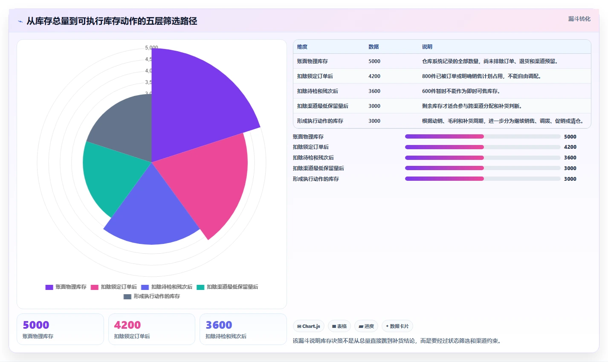This screenshot has width=608, height=362.
Task: Toggle the 扣除渠道最低保留量后 legend entry
Action: click(x=227, y=287)
